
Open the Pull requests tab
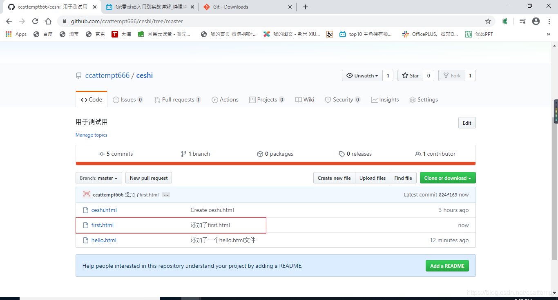pos(178,99)
